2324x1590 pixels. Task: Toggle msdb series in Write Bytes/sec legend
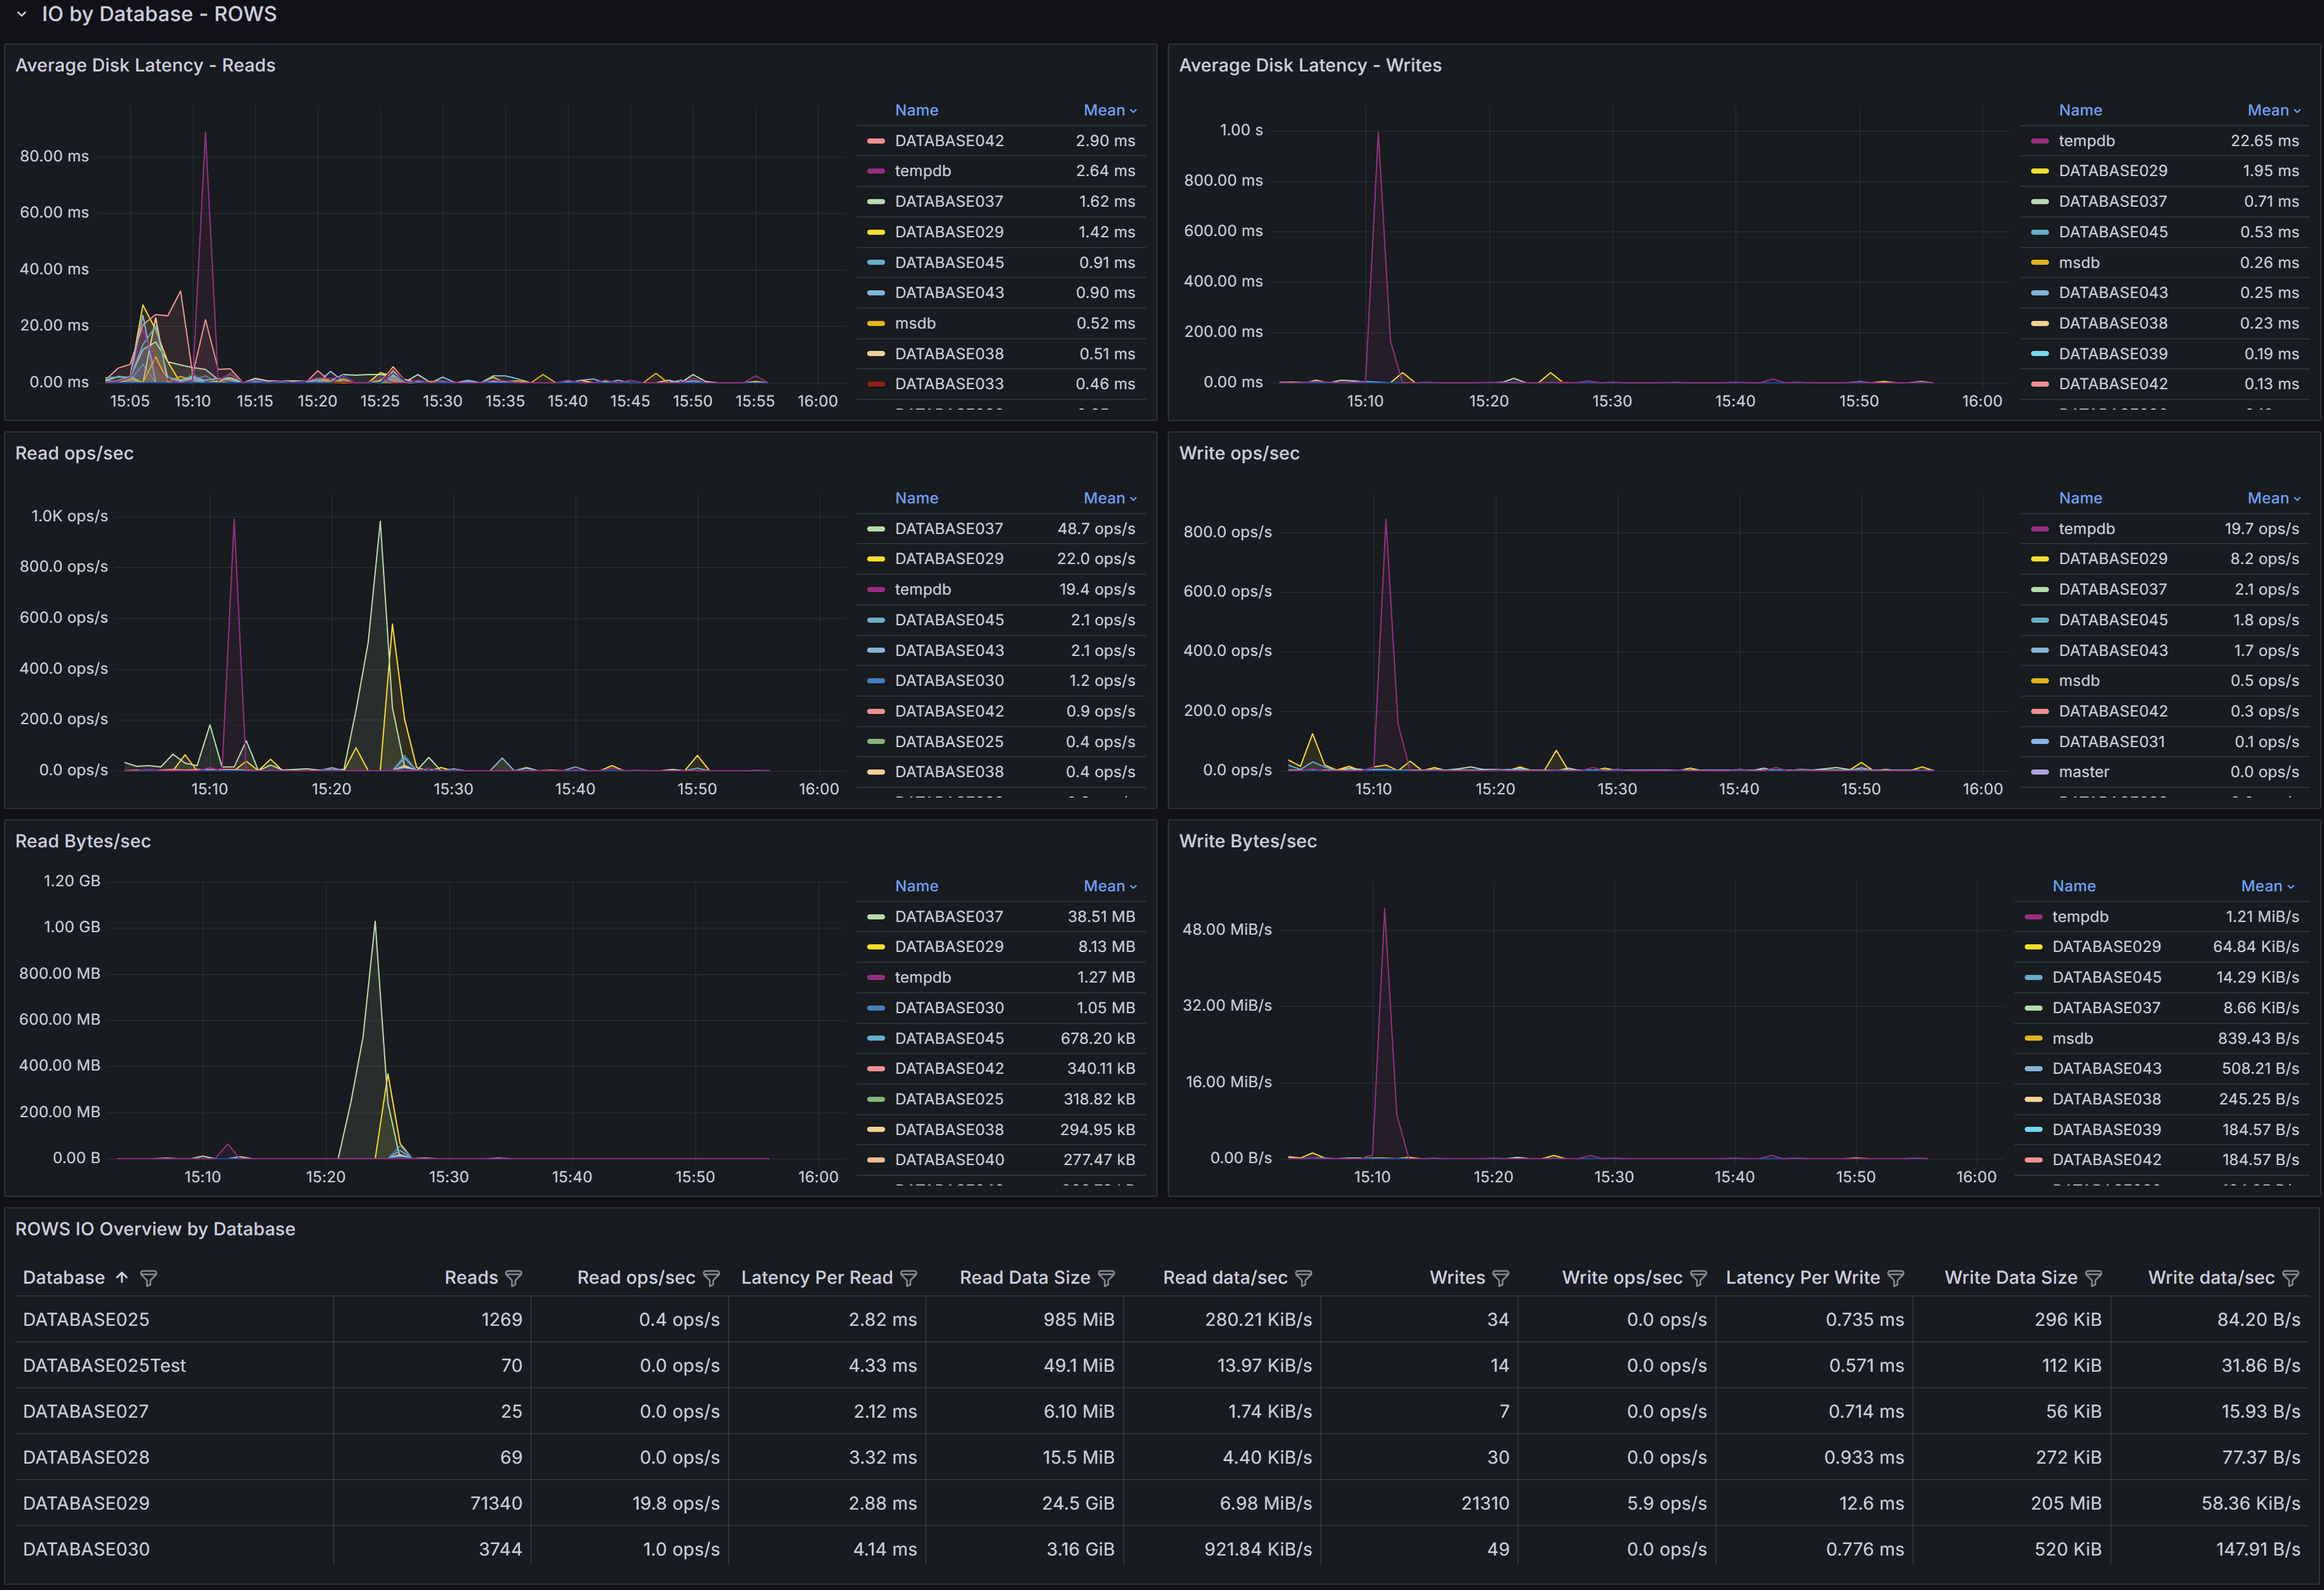coord(2073,1038)
